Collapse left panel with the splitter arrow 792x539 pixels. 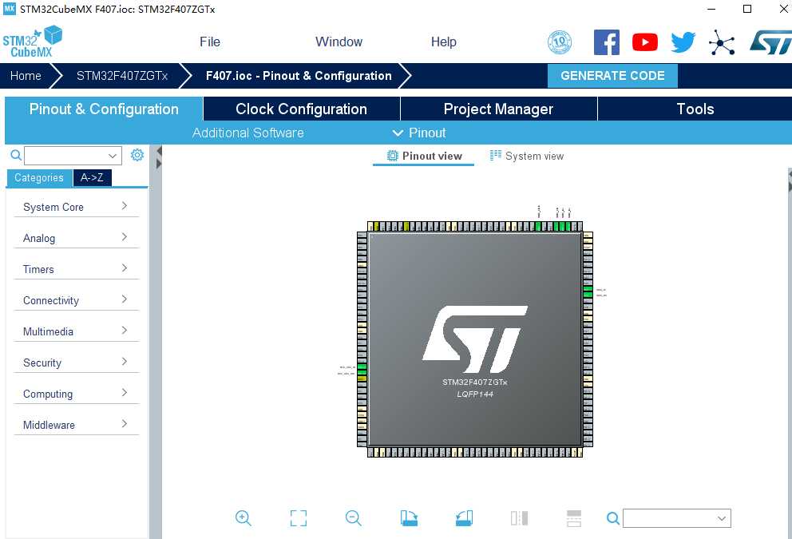(159, 151)
